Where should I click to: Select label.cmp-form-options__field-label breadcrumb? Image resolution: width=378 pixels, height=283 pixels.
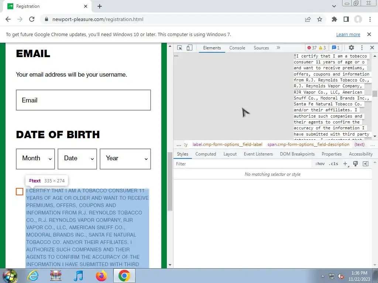[x=227, y=144]
